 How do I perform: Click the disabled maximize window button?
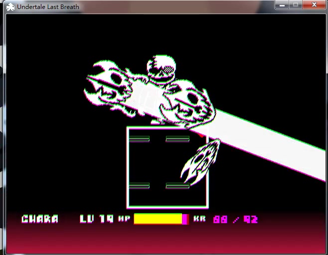pyautogui.click(x=296, y=4)
